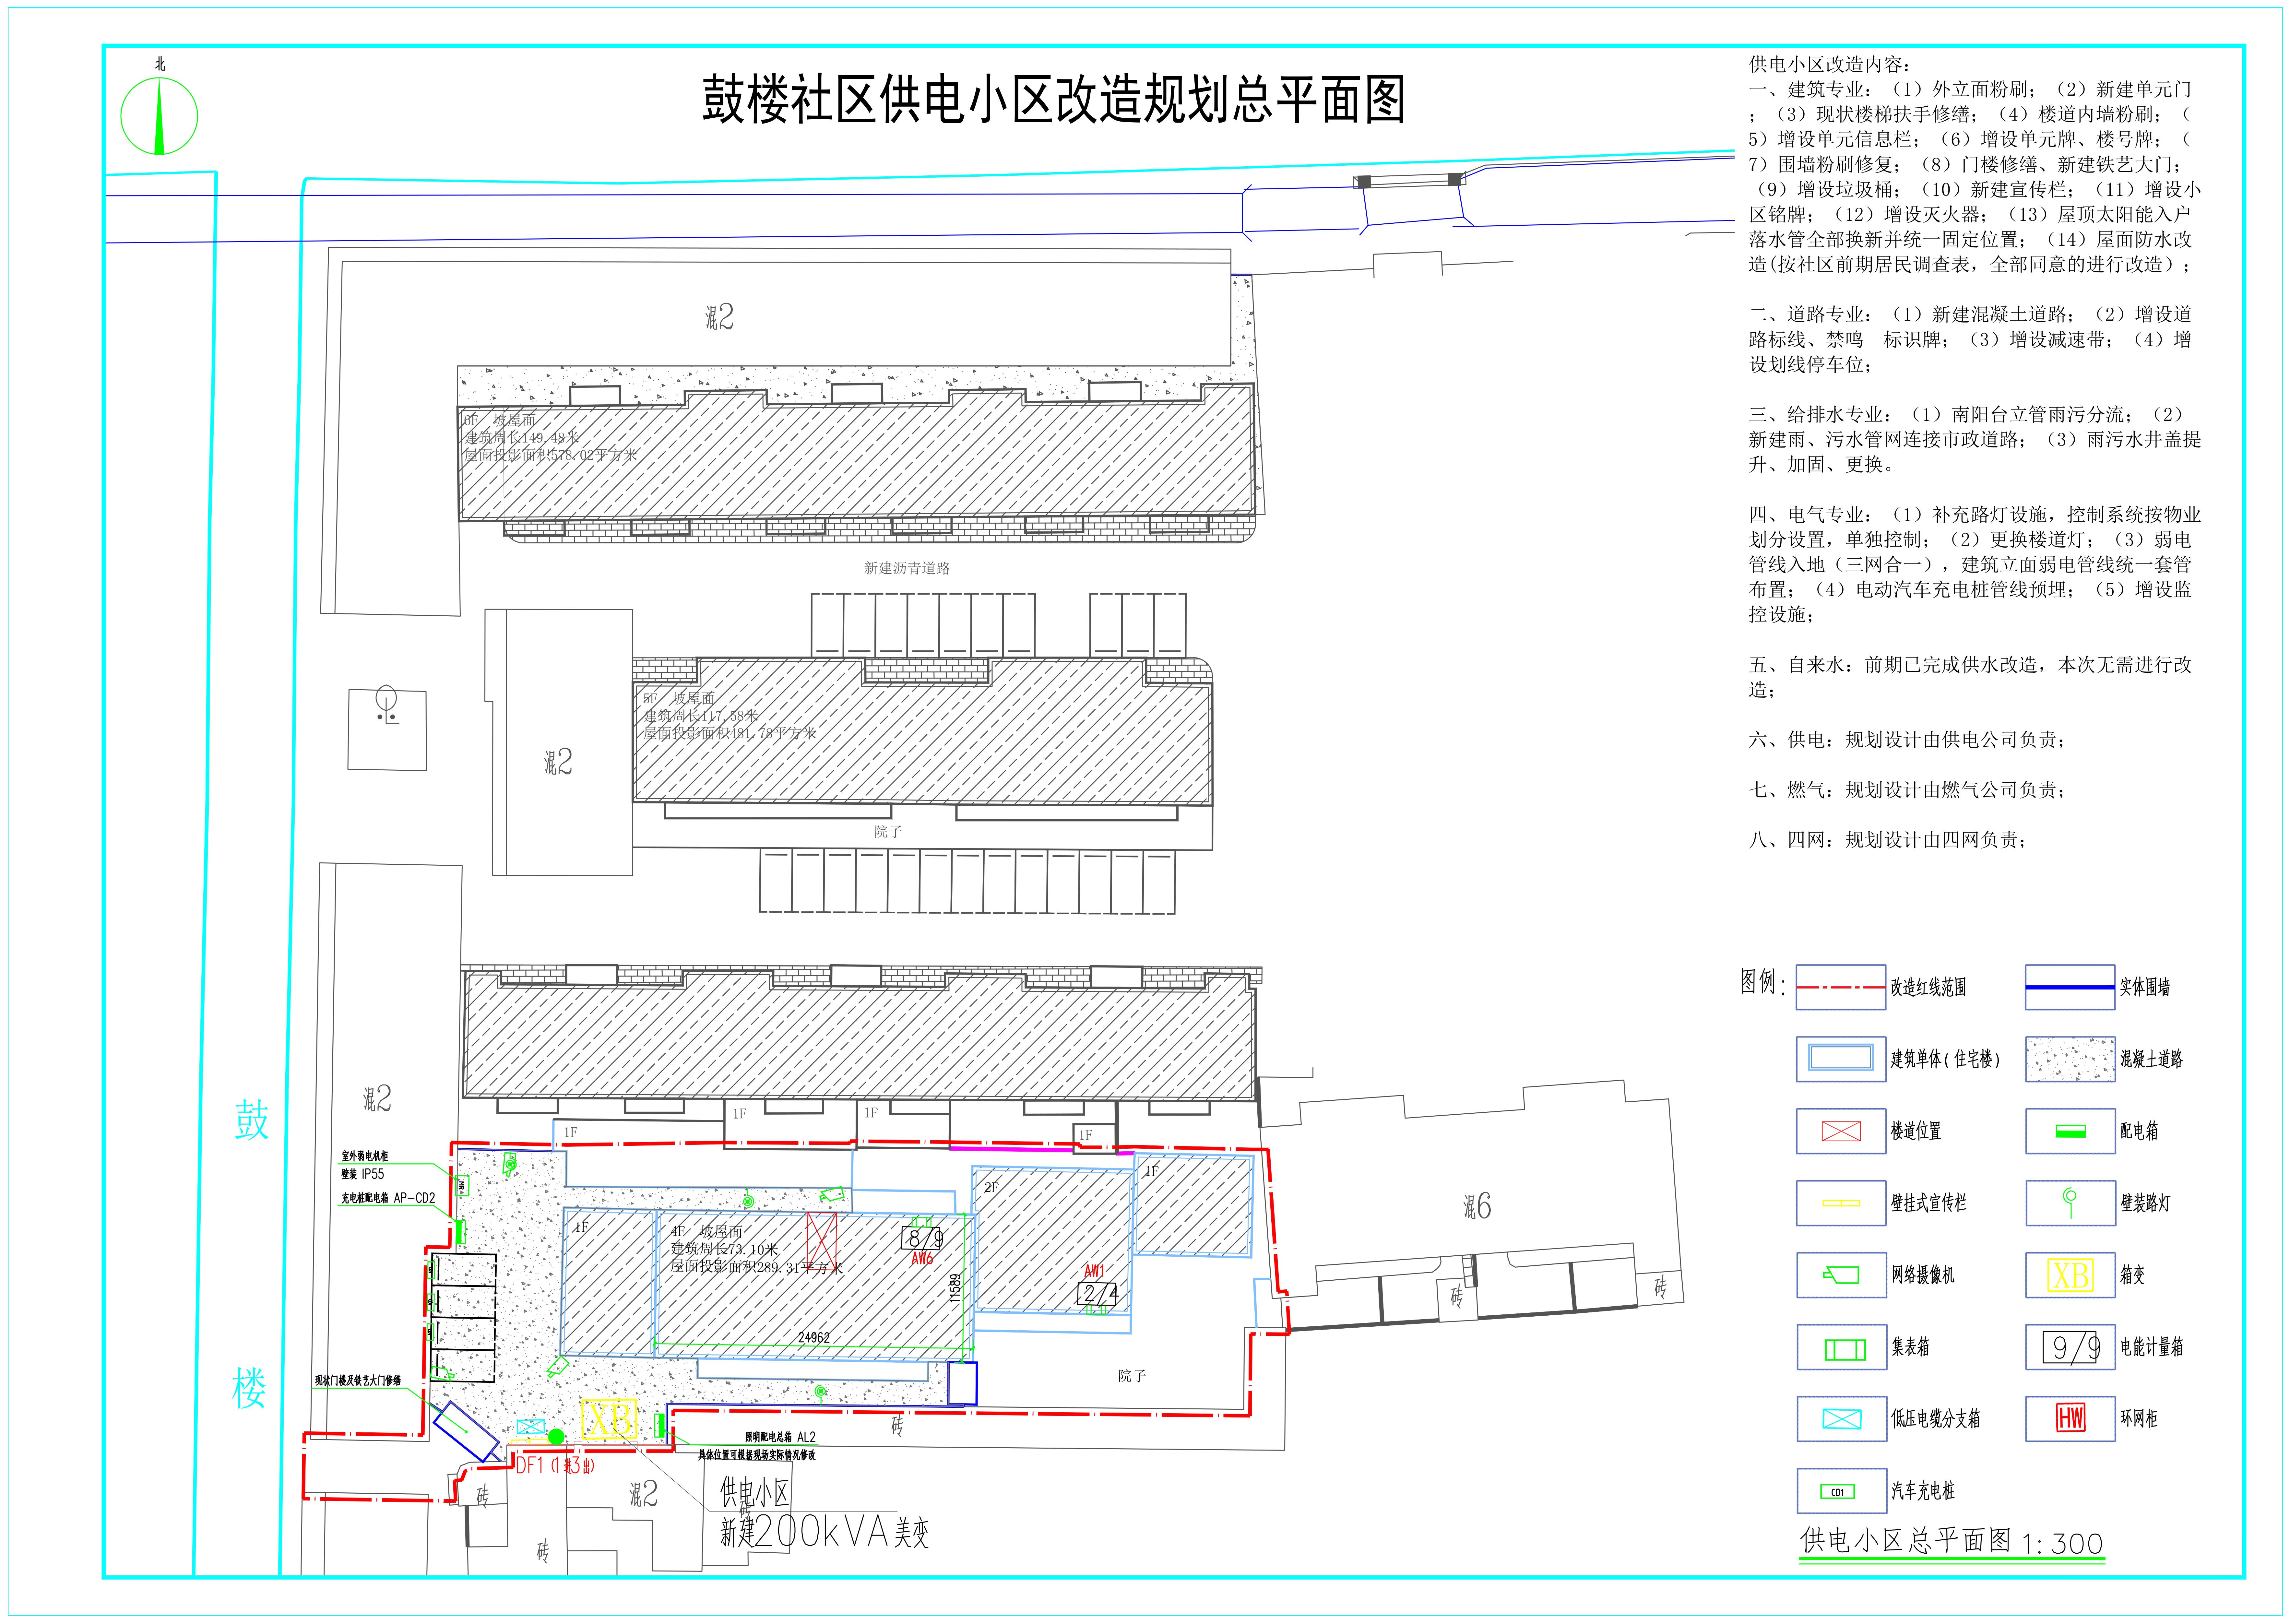
Task: Click the callout 充电桩配电箱 AP-CD2
Action: [388, 1198]
